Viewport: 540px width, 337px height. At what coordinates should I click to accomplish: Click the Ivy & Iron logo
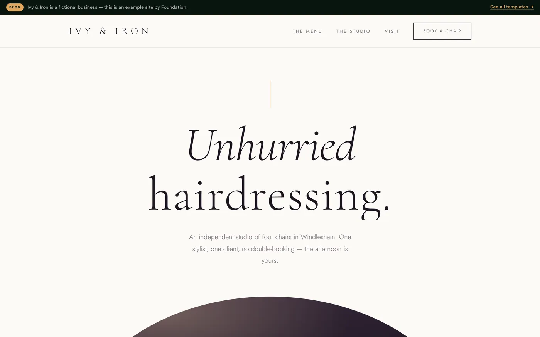(109, 31)
